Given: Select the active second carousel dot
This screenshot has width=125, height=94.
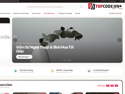Looking at the screenshot, I should [x=66, y=60].
